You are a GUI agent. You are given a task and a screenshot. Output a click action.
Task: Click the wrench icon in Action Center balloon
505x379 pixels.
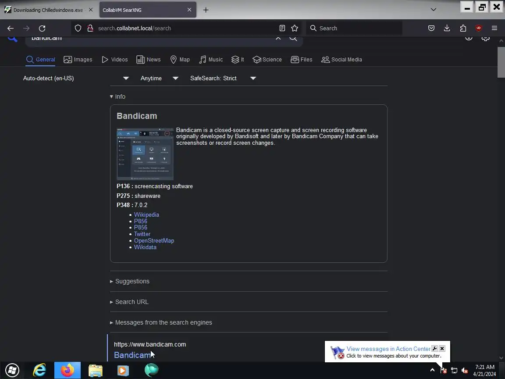point(434,348)
